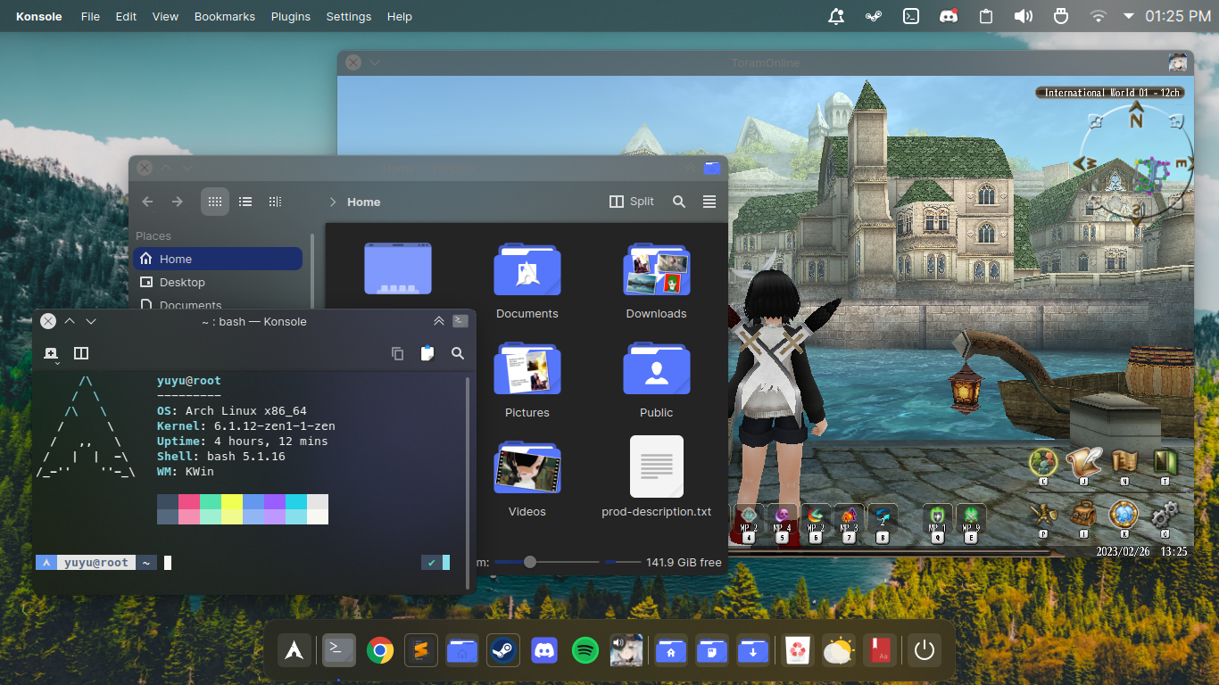
Task: Click the blue orb icon labeled K
Action: (1124, 516)
